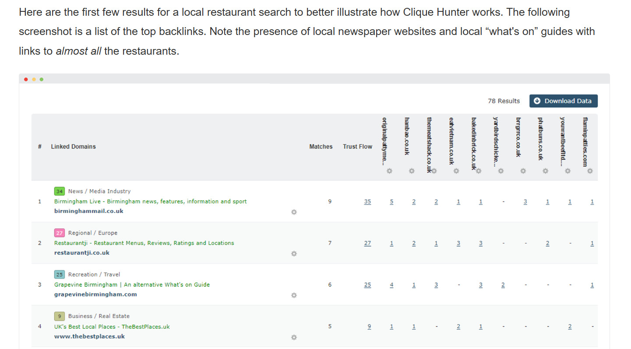Screen dimensions: 631x349
Task: Open gear icon for thebestplaces.uk row
Action: pos(294,337)
